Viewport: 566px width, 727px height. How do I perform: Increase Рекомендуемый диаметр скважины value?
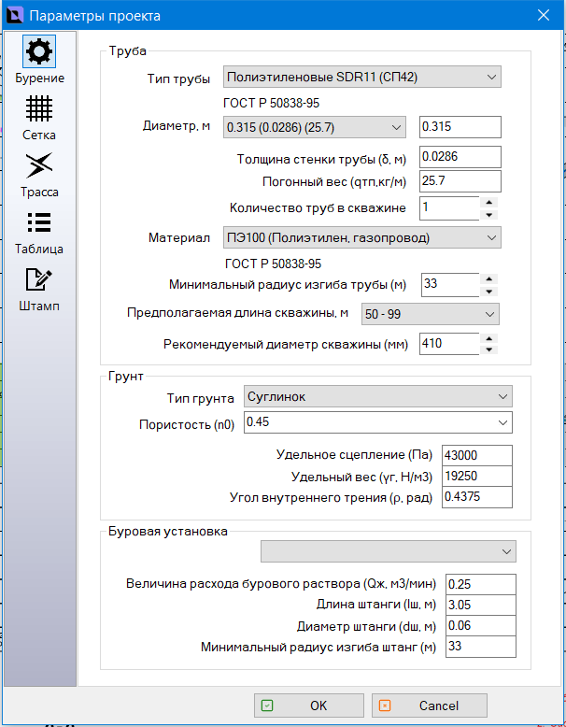(489, 338)
